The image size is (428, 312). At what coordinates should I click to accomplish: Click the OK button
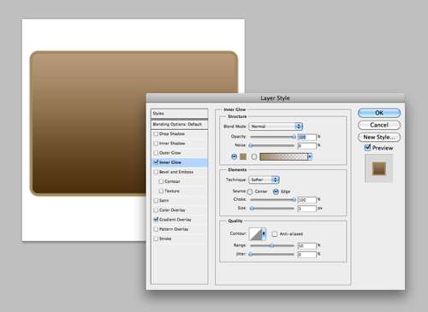379,113
